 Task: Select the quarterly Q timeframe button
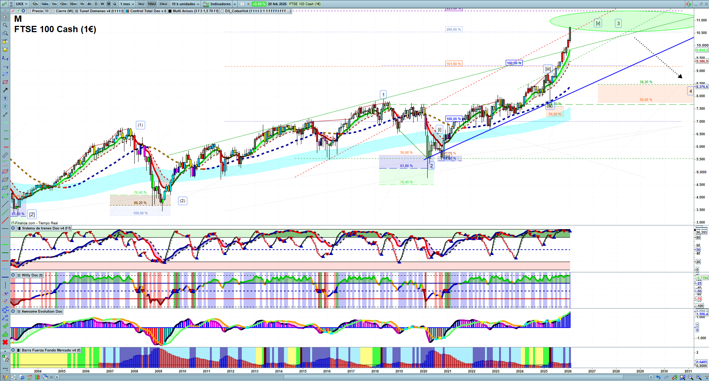(114, 4)
